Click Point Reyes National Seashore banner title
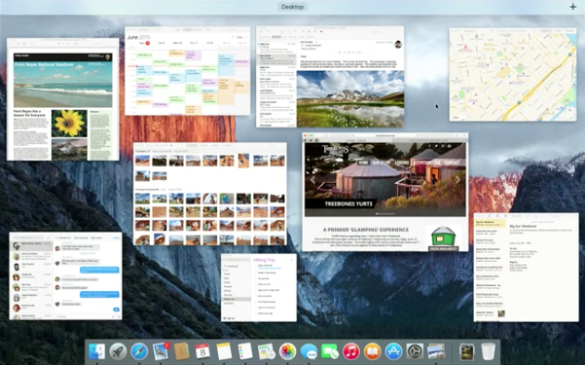This screenshot has height=365, width=585. click(44, 64)
